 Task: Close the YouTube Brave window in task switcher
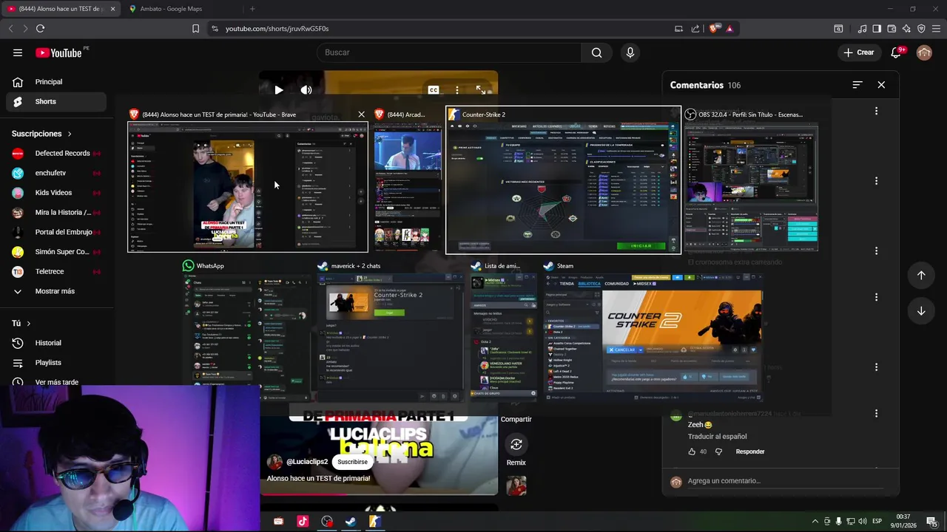pyautogui.click(x=361, y=115)
